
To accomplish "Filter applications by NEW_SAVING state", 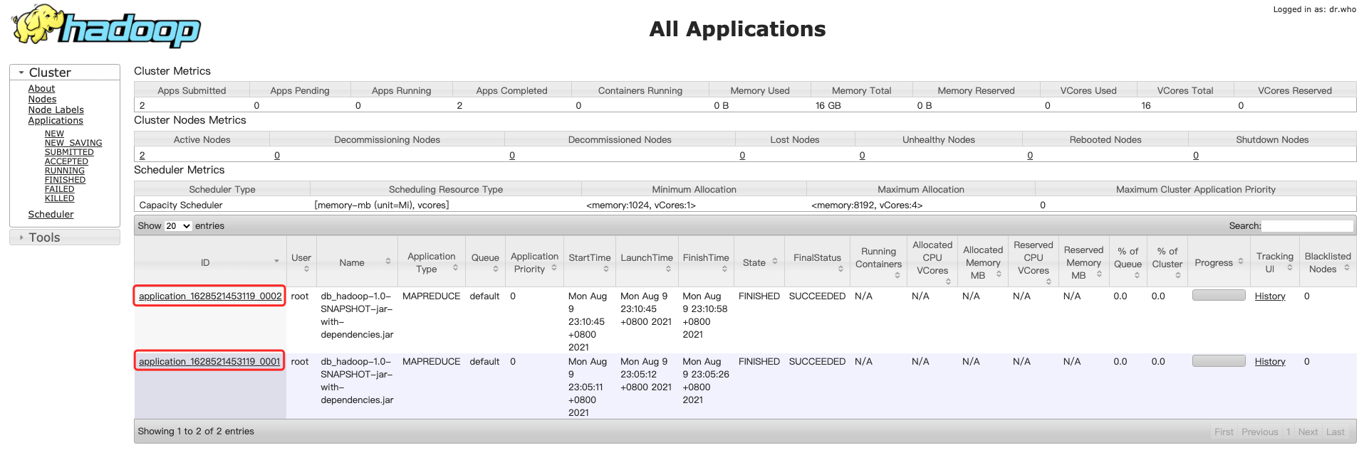I will pos(73,143).
